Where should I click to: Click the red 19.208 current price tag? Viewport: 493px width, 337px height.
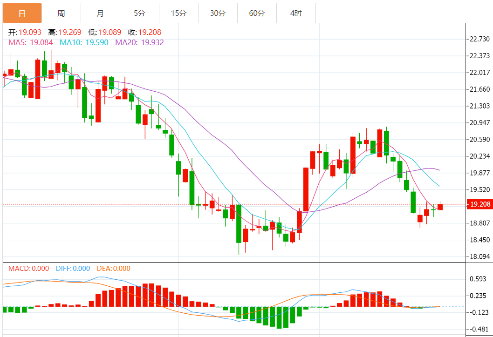(x=479, y=204)
